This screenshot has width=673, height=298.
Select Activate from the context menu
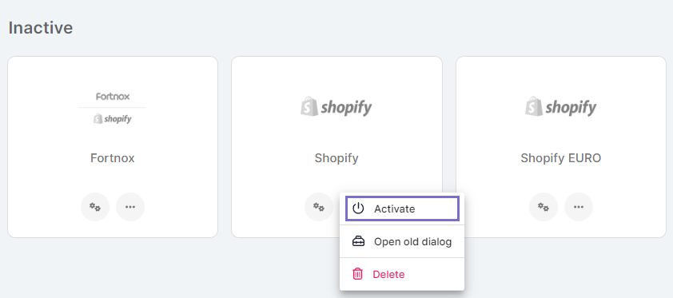(x=402, y=209)
